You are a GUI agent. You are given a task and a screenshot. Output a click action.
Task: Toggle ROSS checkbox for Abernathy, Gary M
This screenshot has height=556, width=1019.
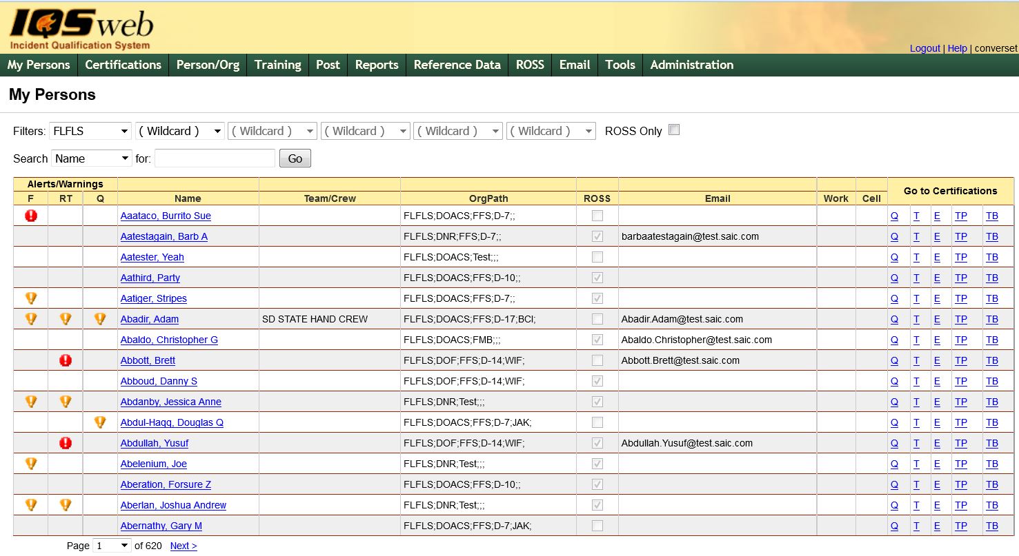(x=597, y=526)
